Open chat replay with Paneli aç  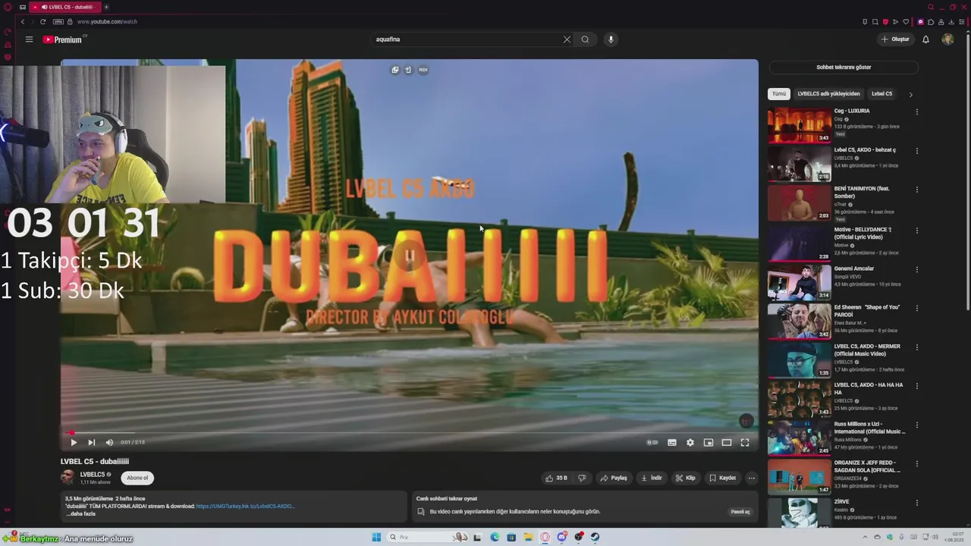(740, 512)
